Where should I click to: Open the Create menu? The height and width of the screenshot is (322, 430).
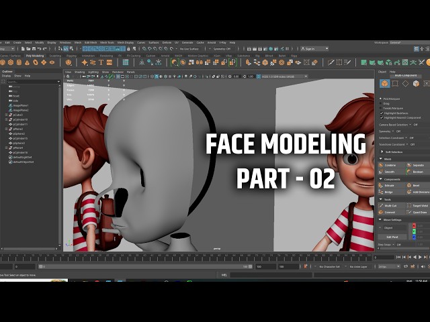click(x=17, y=42)
